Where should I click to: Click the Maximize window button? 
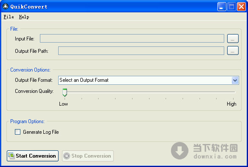pos(231,7)
